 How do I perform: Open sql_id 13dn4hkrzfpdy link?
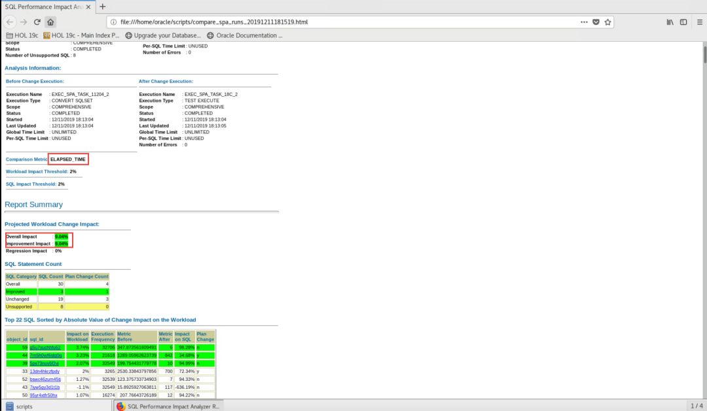pyautogui.click(x=45, y=371)
